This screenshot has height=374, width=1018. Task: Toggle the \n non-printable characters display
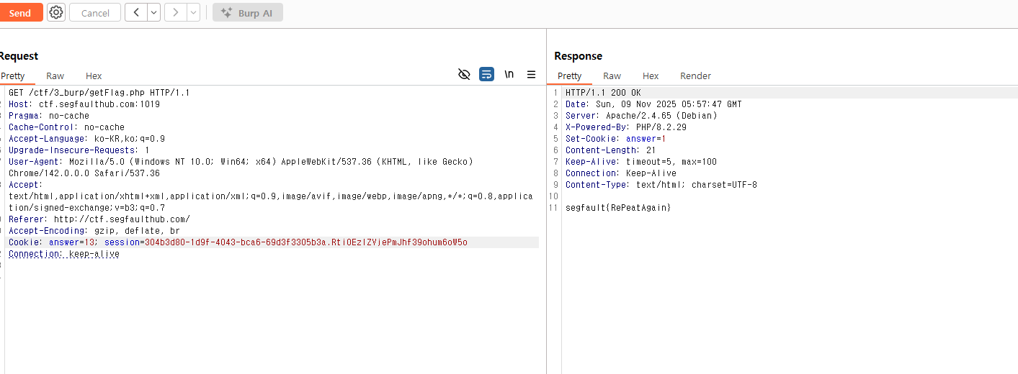click(509, 74)
